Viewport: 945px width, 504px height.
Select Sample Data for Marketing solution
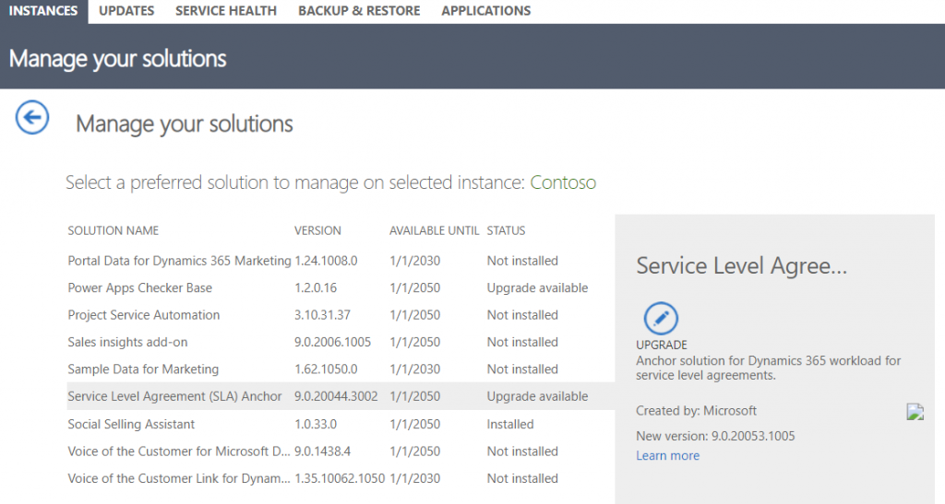(x=341, y=369)
